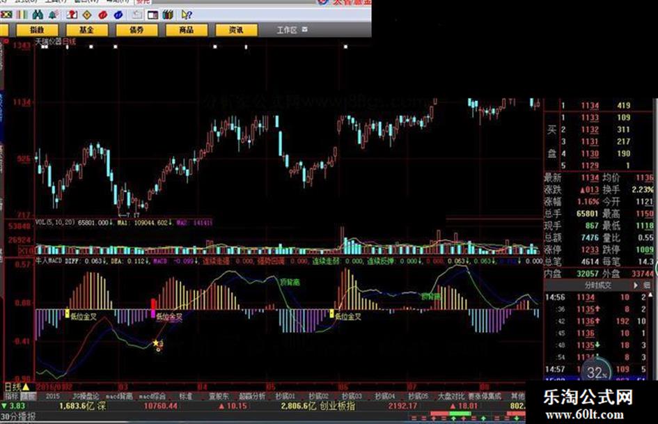Click the 14:56 first trade row
Image resolution: width=658 pixels, height=424 pixels.
pos(597,297)
